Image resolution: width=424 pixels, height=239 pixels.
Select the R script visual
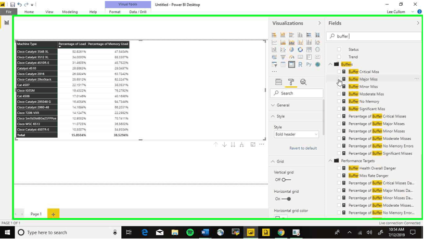point(300,64)
